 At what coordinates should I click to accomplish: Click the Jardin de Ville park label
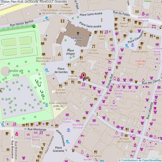[x=15, y=73]
